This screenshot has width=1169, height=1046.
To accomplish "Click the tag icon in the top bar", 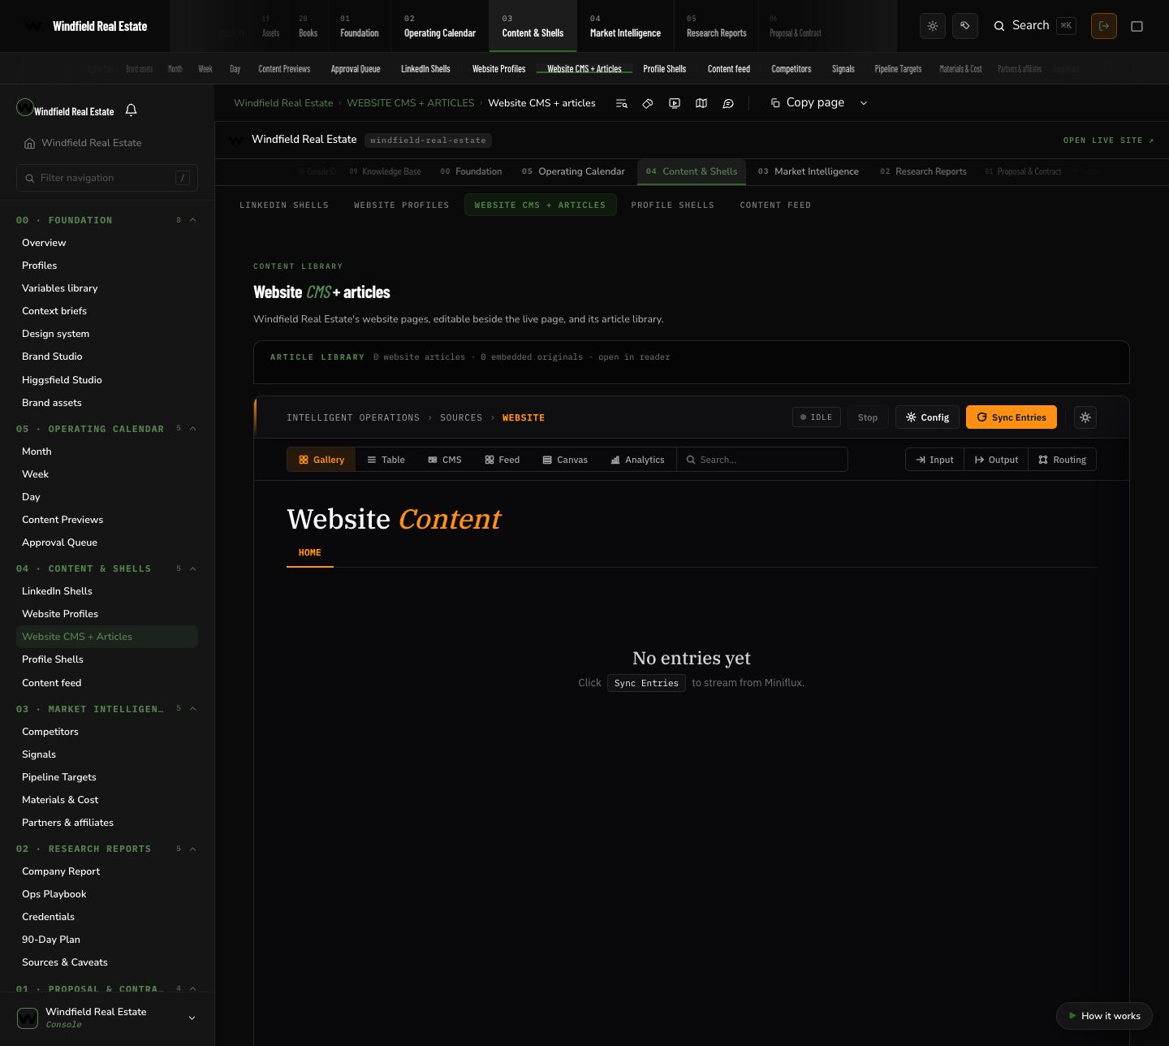I will (x=965, y=26).
